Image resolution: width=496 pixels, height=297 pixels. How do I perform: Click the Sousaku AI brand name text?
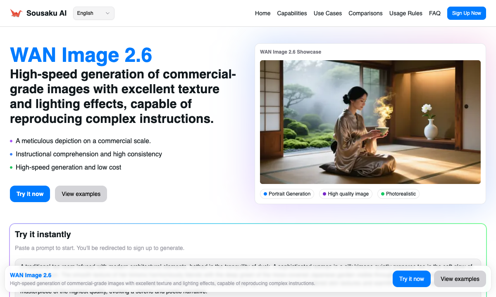[x=46, y=13]
